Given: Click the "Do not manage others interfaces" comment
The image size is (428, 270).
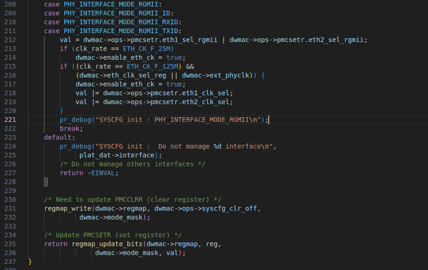Looking at the screenshot, I should click(133, 164).
